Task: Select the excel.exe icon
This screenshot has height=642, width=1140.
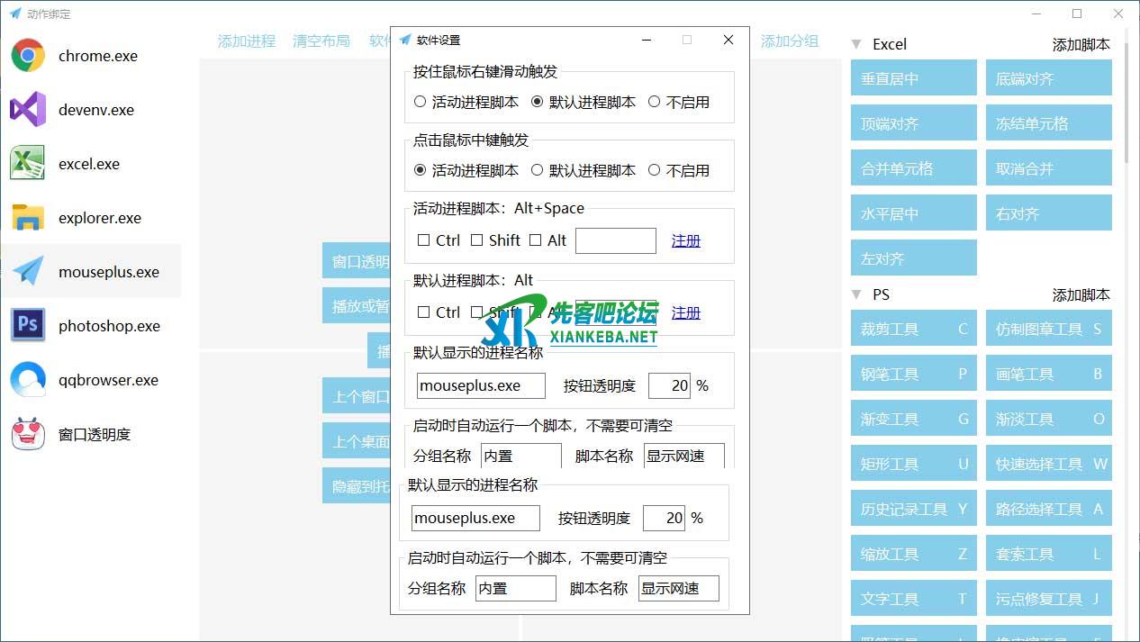Action: tap(28, 164)
